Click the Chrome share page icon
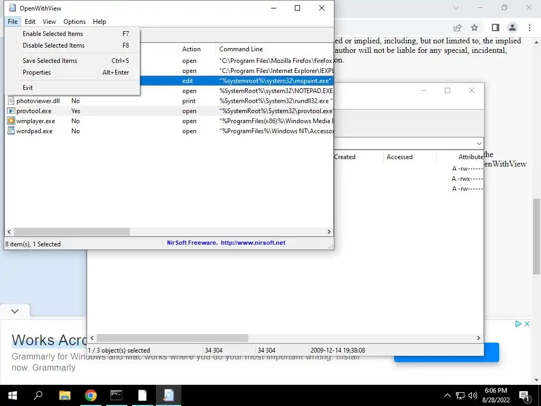 (x=458, y=27)
